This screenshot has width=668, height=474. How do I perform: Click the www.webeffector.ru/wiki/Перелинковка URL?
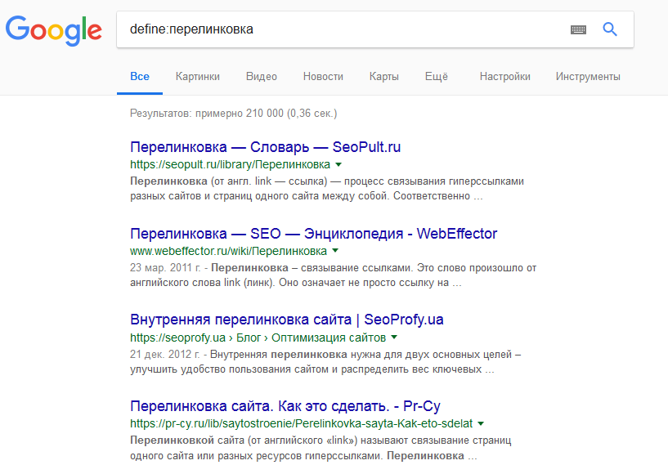228,251
